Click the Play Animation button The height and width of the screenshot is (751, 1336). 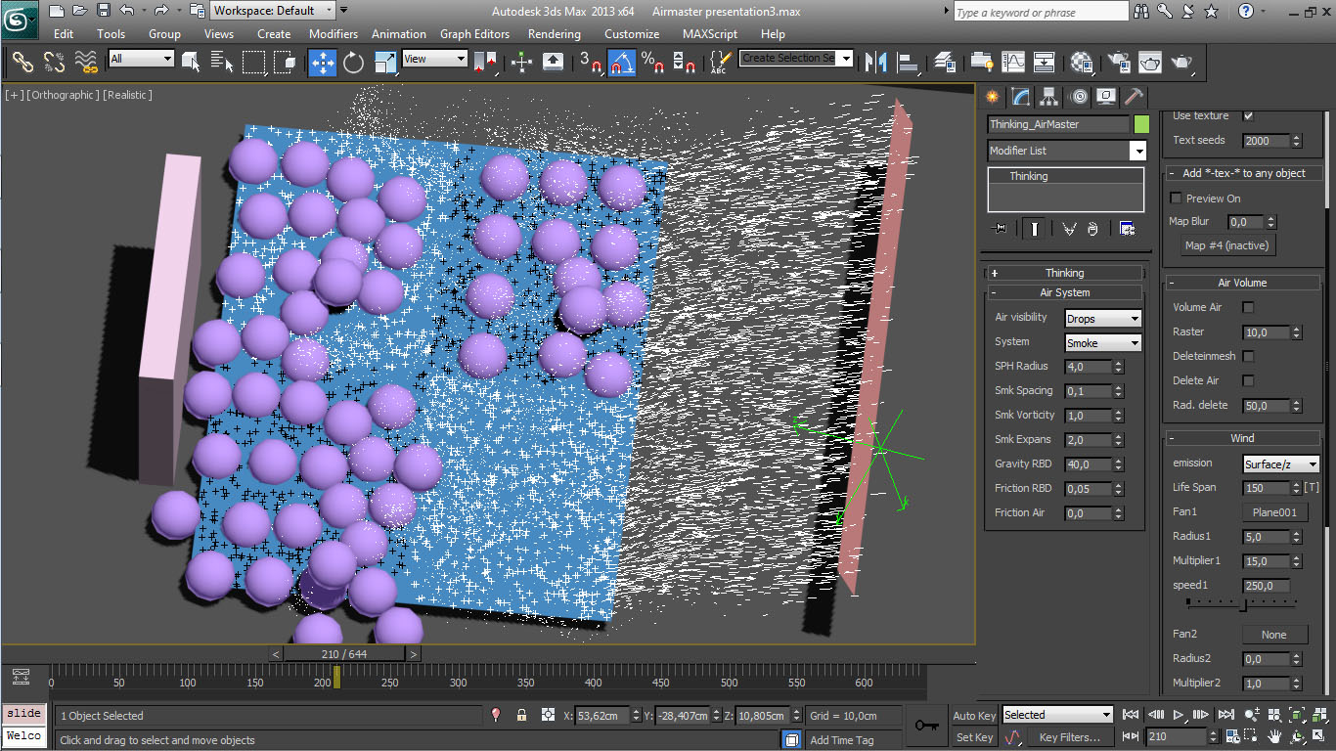1179,715
